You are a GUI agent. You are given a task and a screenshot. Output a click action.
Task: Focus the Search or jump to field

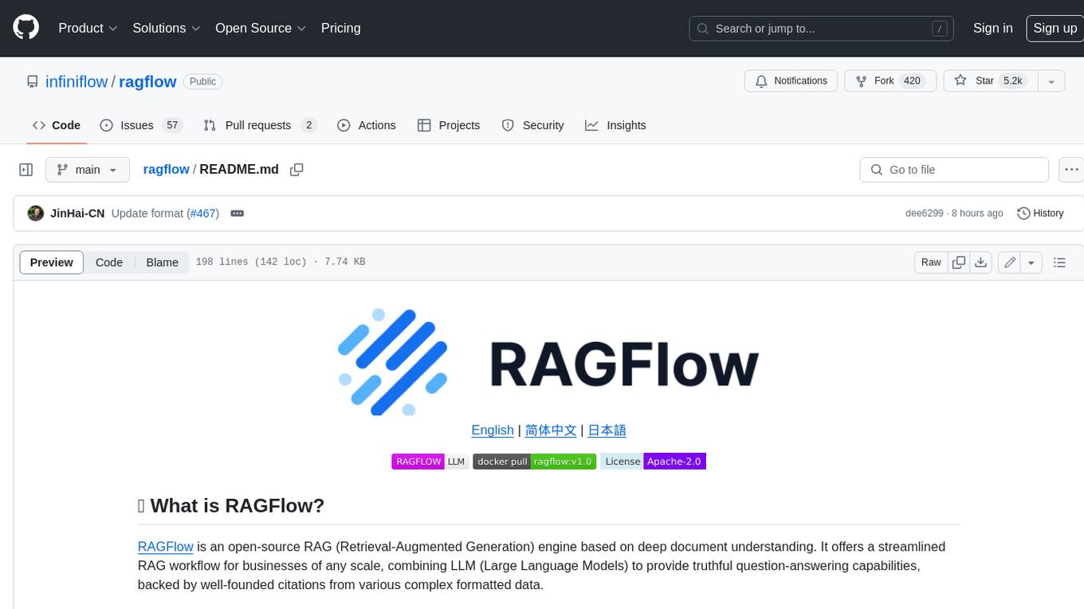[822, 28]
